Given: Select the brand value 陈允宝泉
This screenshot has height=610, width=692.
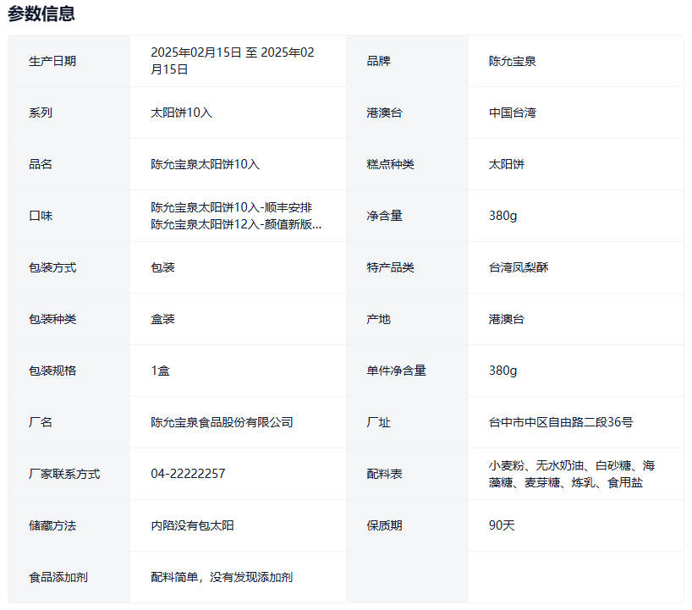Looking at the screenshot, I should coord(512,61).
